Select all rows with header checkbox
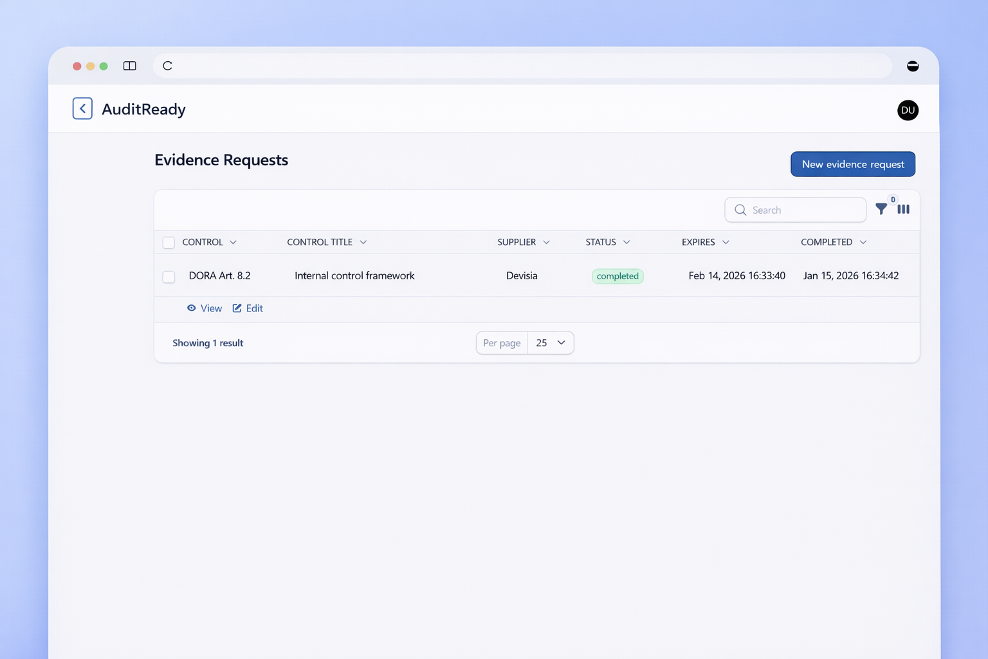This screenshot has height=659, width=988. 169,243
